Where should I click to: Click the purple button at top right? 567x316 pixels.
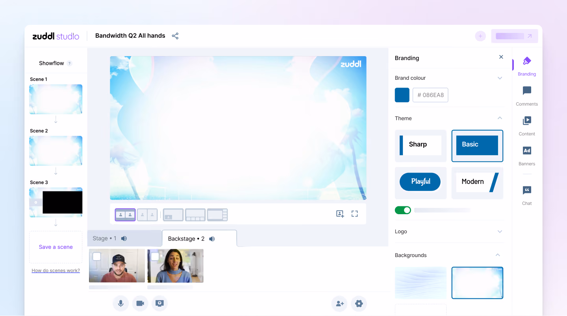pos(514,36)
